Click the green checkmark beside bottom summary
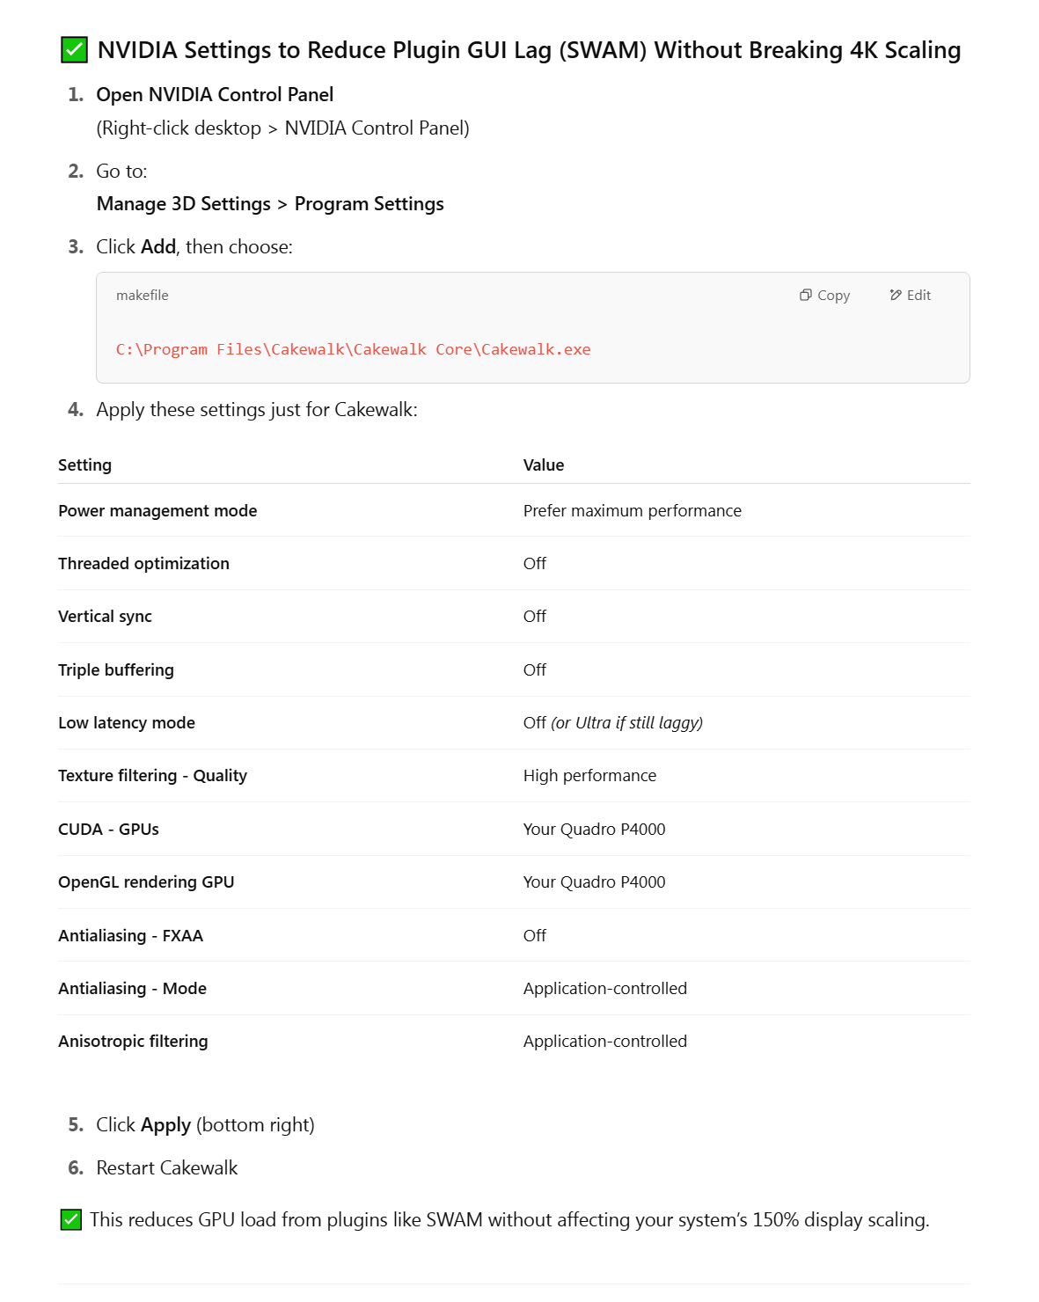The image size is (1039, 1302). pos(71,1220)
